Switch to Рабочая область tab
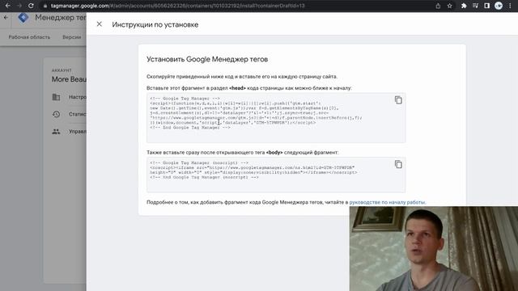Viewport: 518px width, 291px height. [29, 37]
